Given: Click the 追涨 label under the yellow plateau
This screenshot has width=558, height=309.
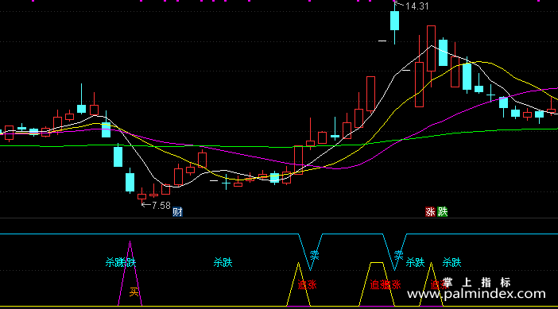Looking at the screenshot, I should point(386,285).
